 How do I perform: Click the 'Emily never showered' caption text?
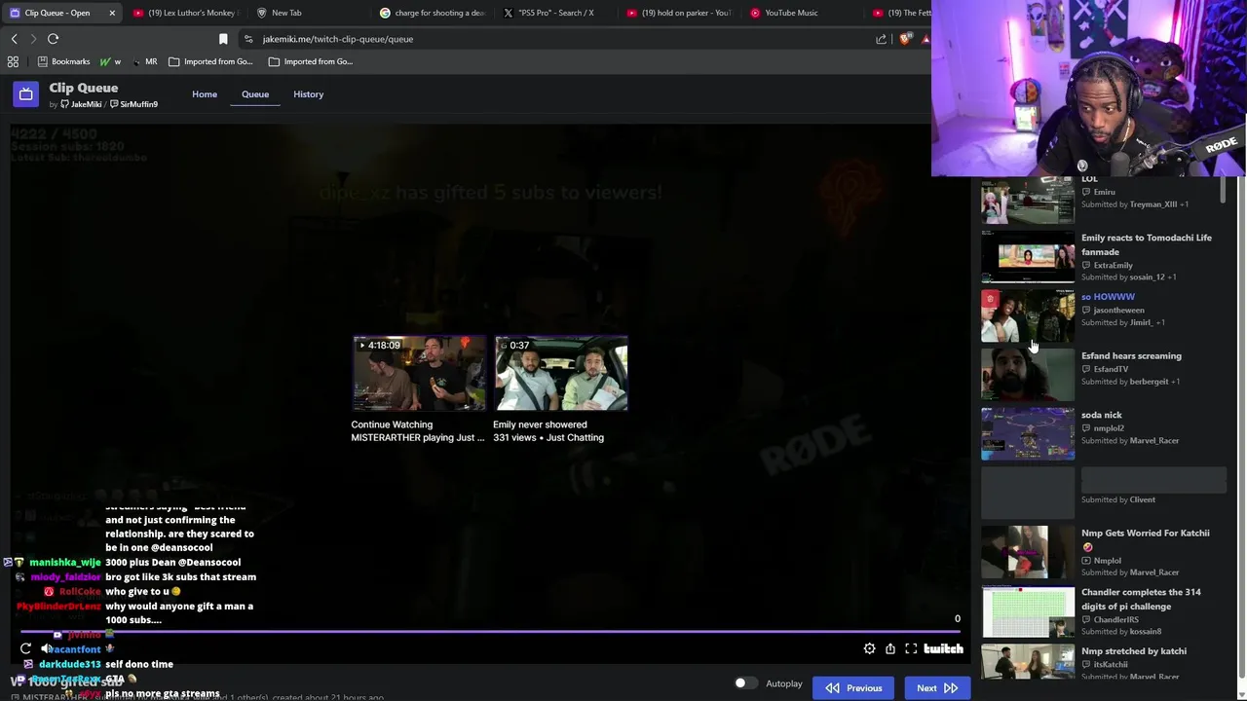tap(540, 424)
